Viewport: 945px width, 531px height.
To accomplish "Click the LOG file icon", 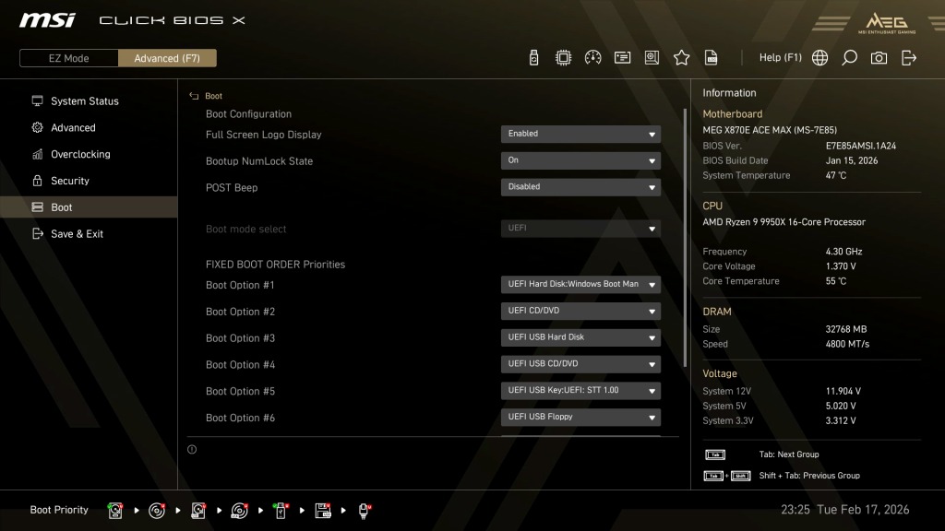I will (x=712, y=58).
